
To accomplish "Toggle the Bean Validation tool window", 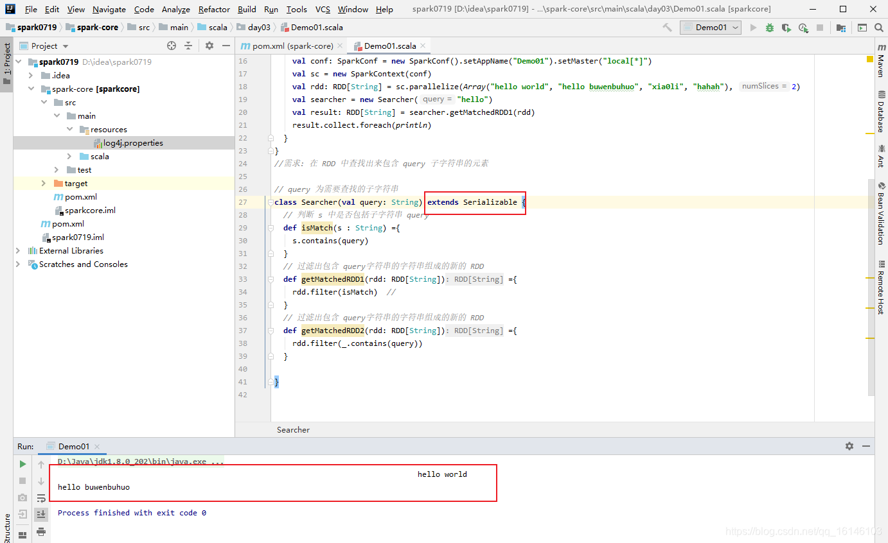I will pyautogui.click(x=880, y=213).
